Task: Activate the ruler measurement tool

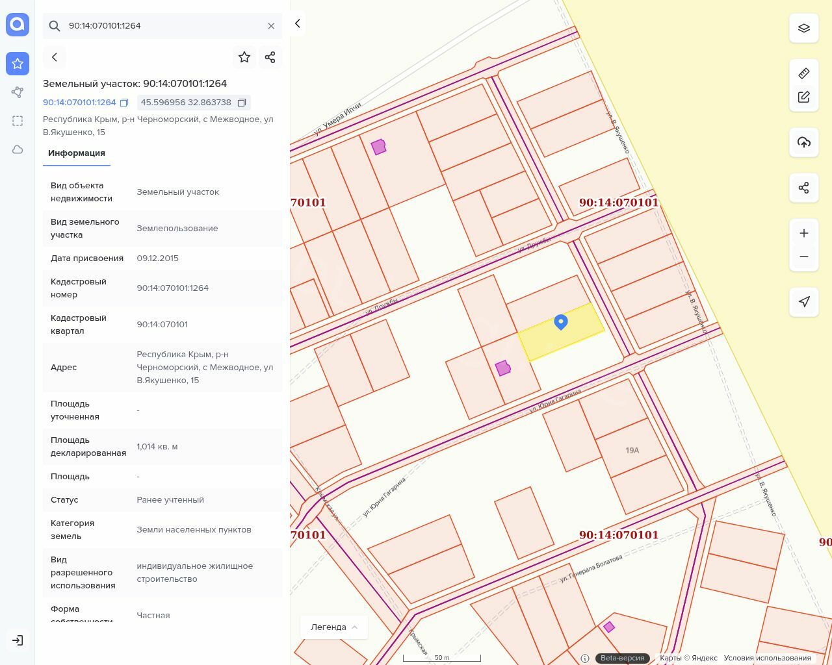Action: [804, 73]
